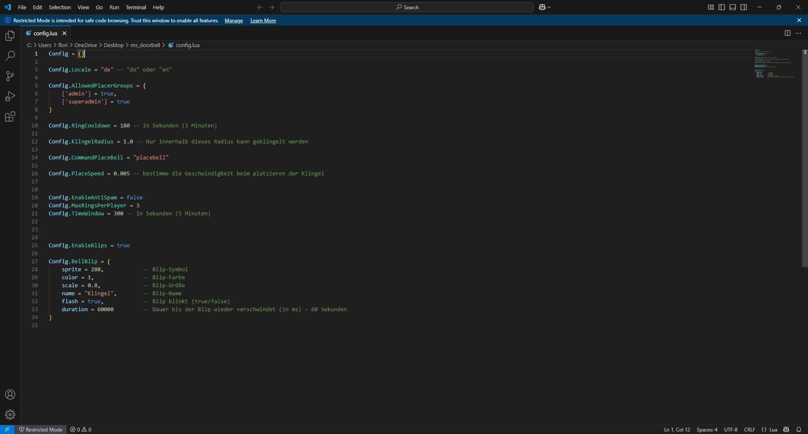
Task: Open the Manage gear settings icon
Action: (10, 415)
